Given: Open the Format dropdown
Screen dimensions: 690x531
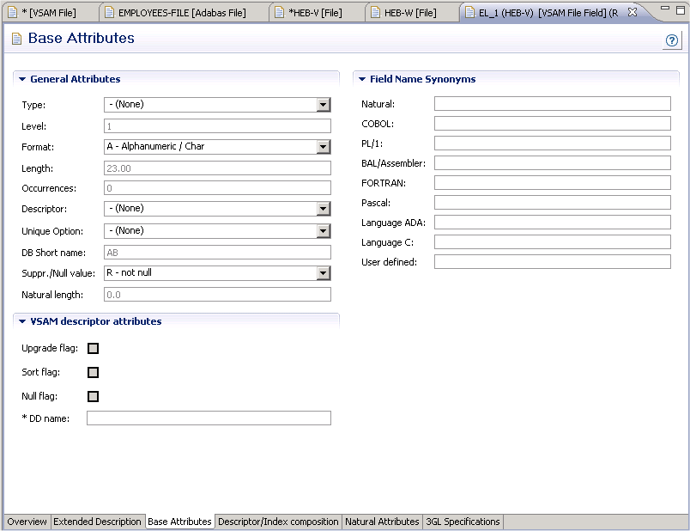Looking at the screenshot, I should [324, 147].
